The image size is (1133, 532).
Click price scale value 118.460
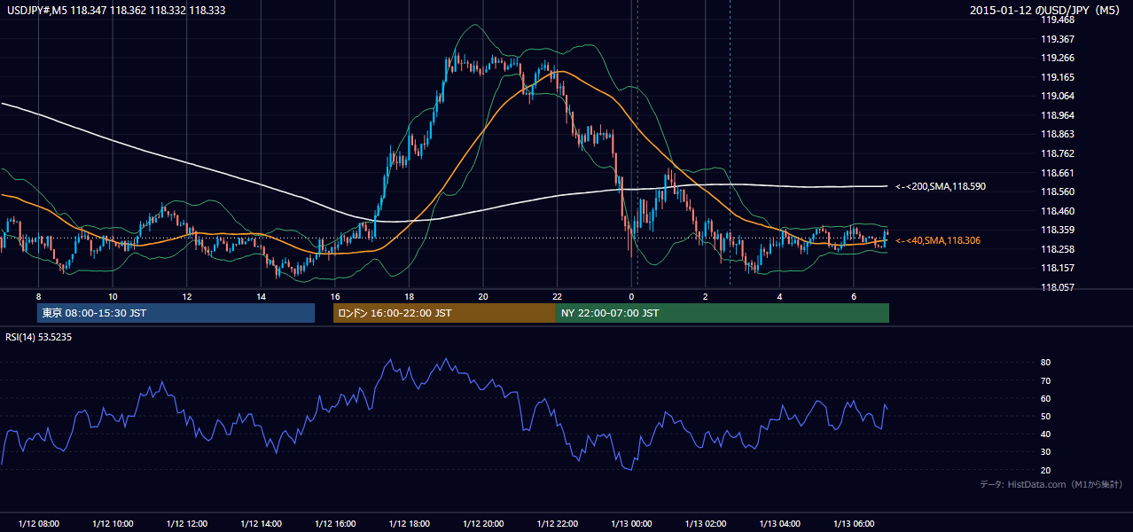coord(1058,211)
